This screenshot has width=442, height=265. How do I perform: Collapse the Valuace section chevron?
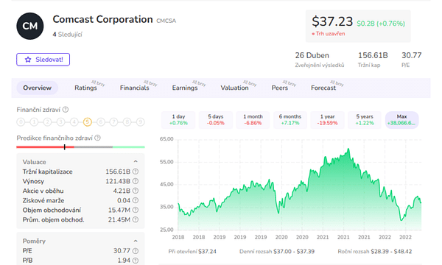[x=136, y=161]
